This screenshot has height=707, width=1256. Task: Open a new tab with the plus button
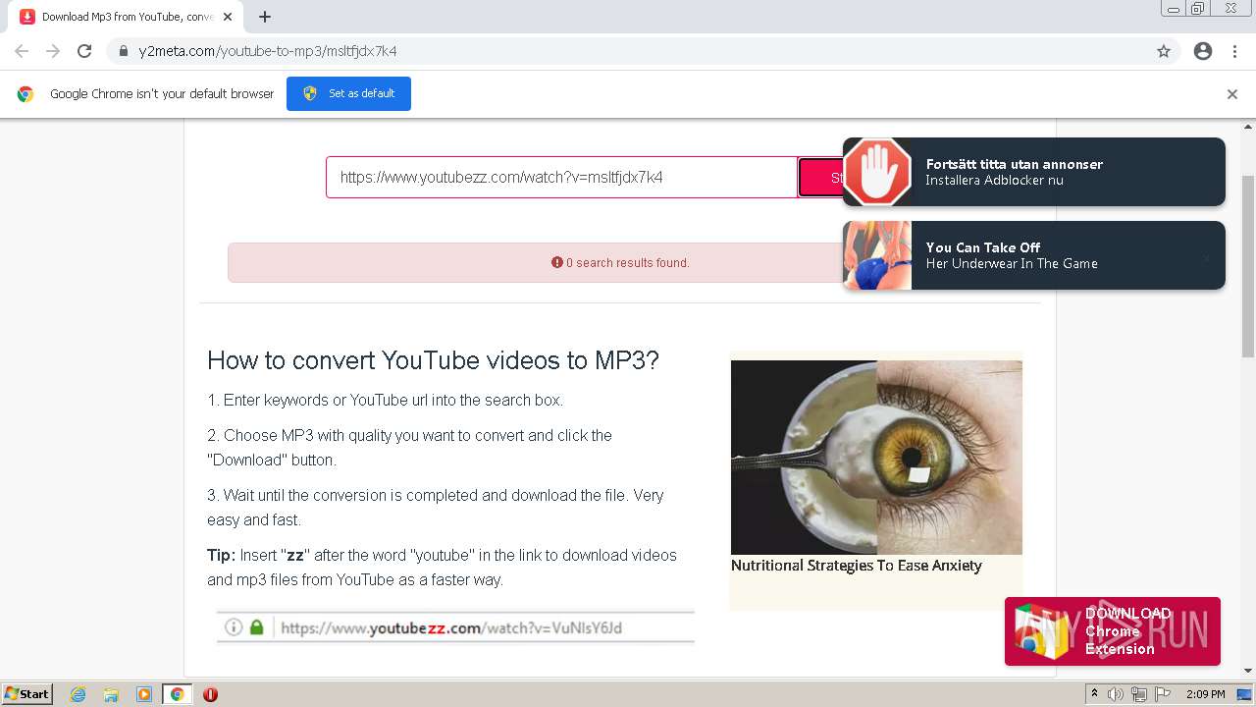click(265, 17)
